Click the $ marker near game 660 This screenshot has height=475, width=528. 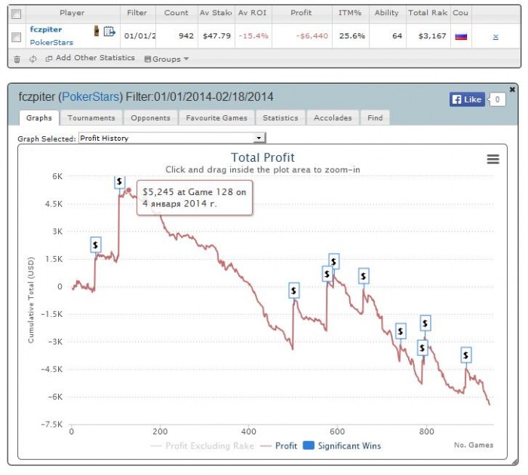pyautogui.click(x=364, y=276)
